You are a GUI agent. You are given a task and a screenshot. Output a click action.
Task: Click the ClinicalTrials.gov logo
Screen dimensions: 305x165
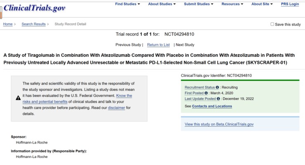(34, 8)
